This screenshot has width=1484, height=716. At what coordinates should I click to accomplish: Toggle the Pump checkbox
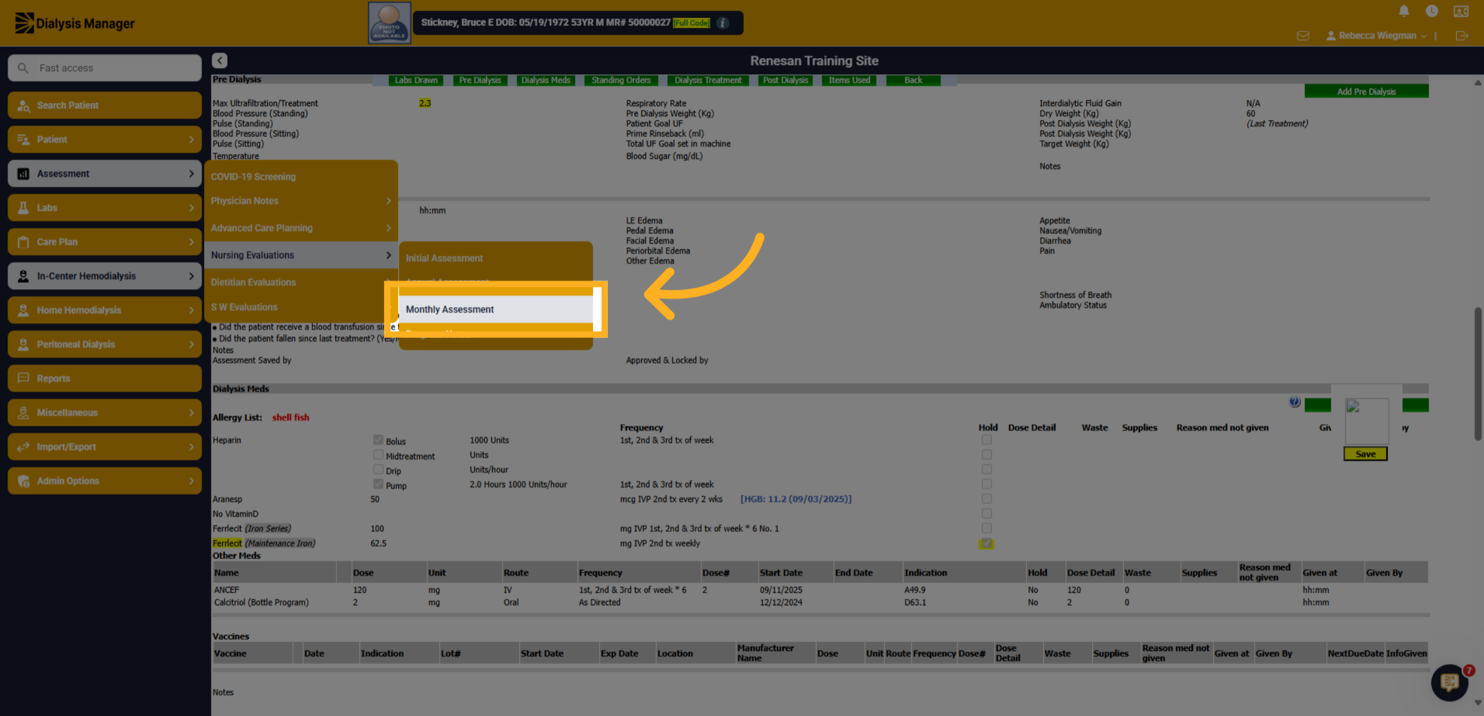click(x=378, y=484)
